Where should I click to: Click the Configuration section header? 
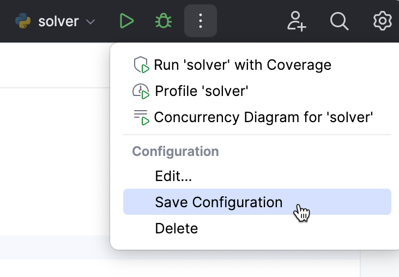(x=176, y=151)
